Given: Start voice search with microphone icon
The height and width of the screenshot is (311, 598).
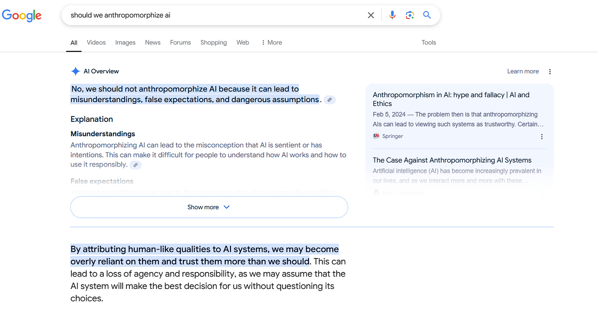Looking at the screenshot, I should [x=392, y=15].
